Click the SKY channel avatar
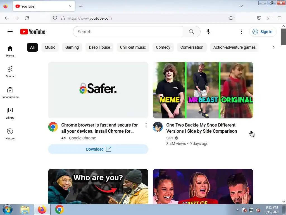286x215 pixels. (x=158, y=127)
